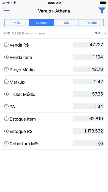Viewport: 108px width, 192px height.
Task: Tap the blue filter funnel icon
Action: pyautogui.click(x=102, y=10)
